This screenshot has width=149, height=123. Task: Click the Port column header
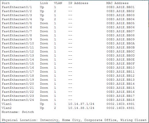click(6, 3)
